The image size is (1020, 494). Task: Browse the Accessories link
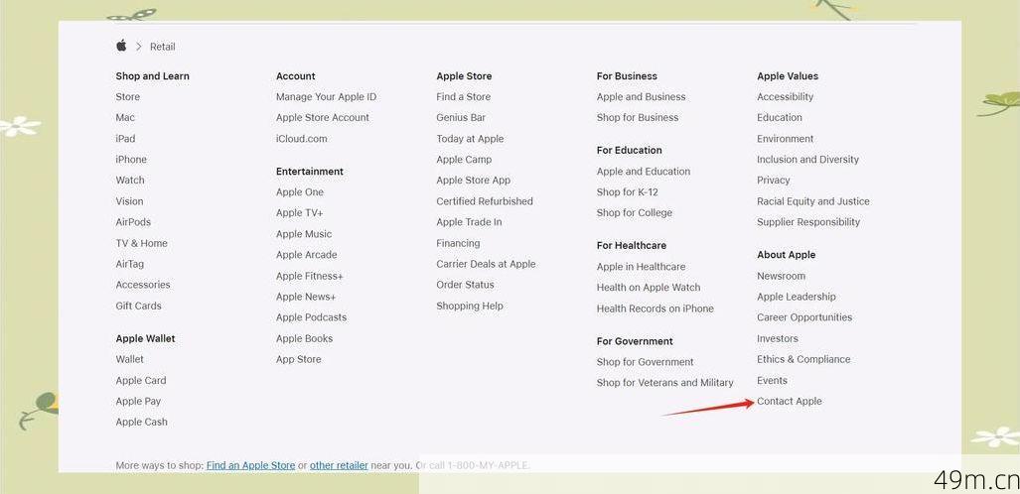143,285
